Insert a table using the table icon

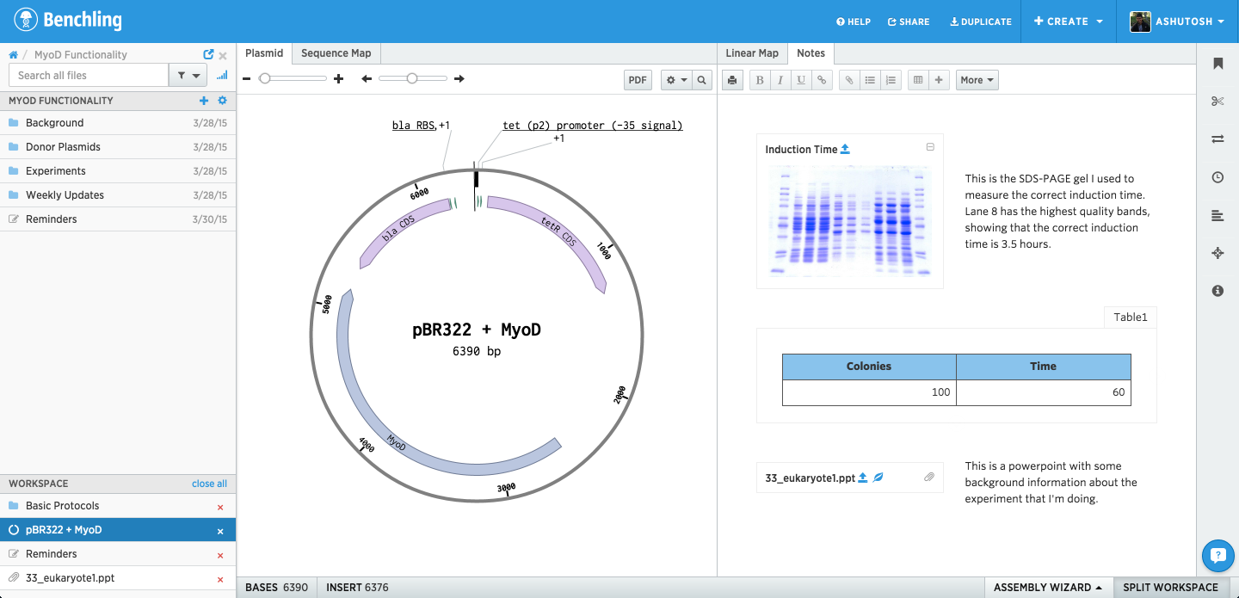(x=918, y=80)
